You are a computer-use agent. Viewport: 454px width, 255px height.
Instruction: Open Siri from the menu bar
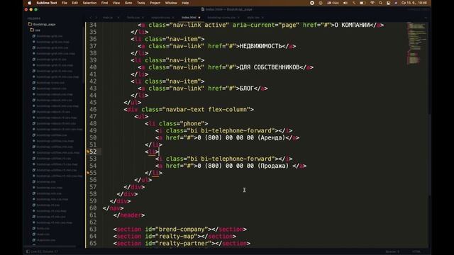point(396,3)
